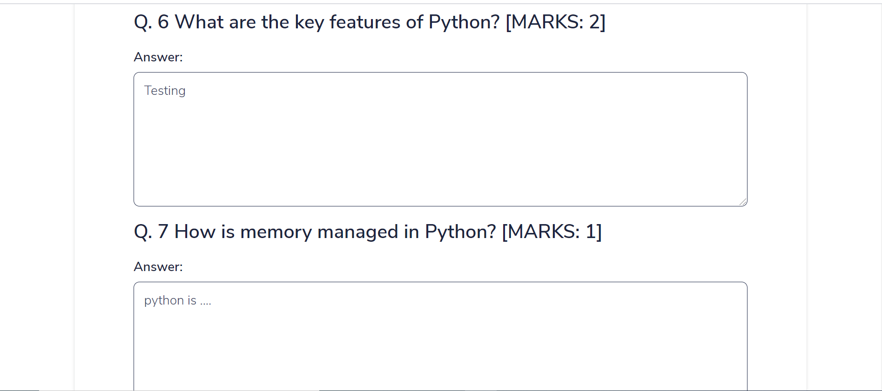882x391 pixels.
Task: Click the word 'key' in Question 6 heading
Action: 309,22
